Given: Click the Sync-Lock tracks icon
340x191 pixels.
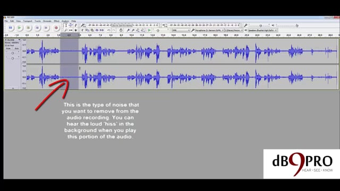Looking at the screenshot, I should (x=121, y=30).
